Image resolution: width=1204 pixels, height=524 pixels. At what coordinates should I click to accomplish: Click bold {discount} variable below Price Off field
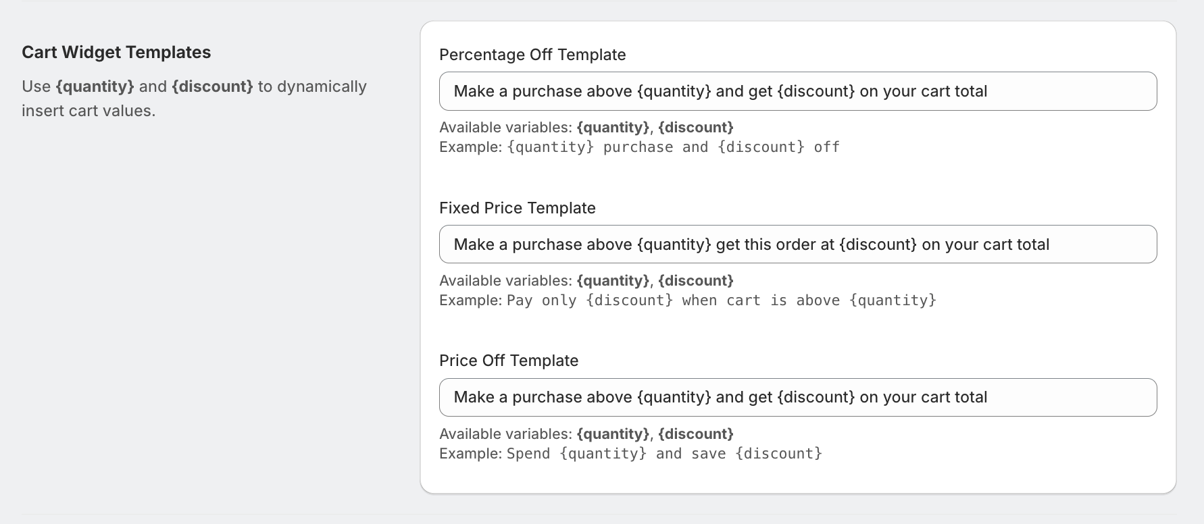[x=696, y=434]
